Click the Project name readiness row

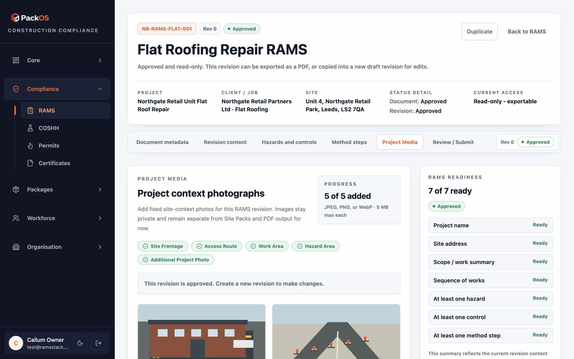pos(490,225)
